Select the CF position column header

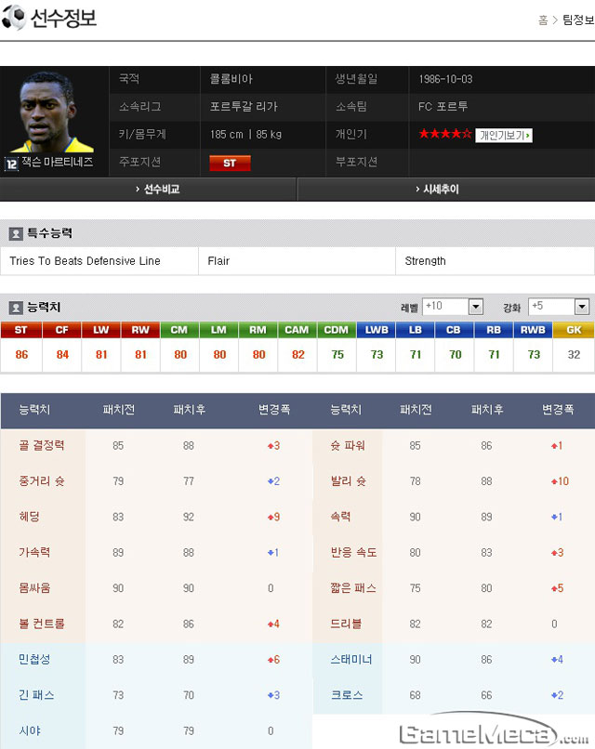pos(61,330)
